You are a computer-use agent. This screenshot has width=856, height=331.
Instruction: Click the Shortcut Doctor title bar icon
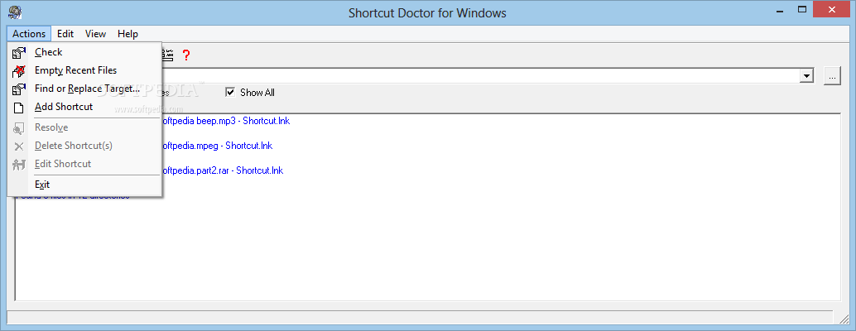click(15, 12)
